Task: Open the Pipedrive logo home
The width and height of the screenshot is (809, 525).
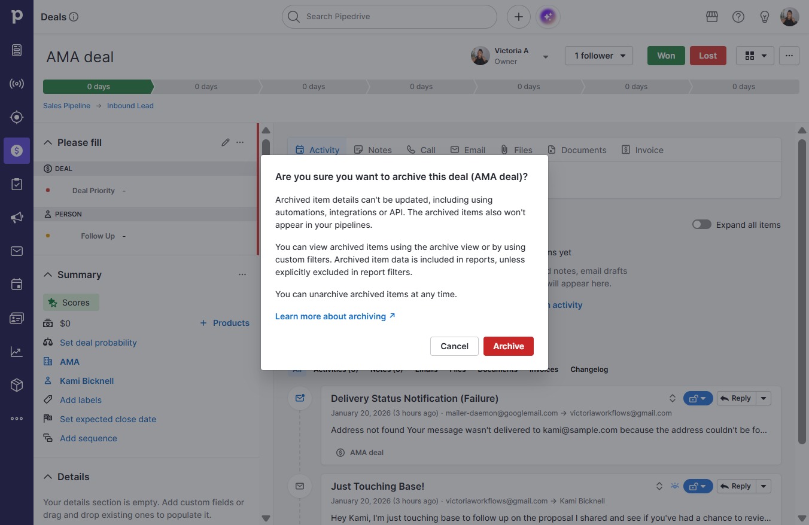Action: point(17,17)
